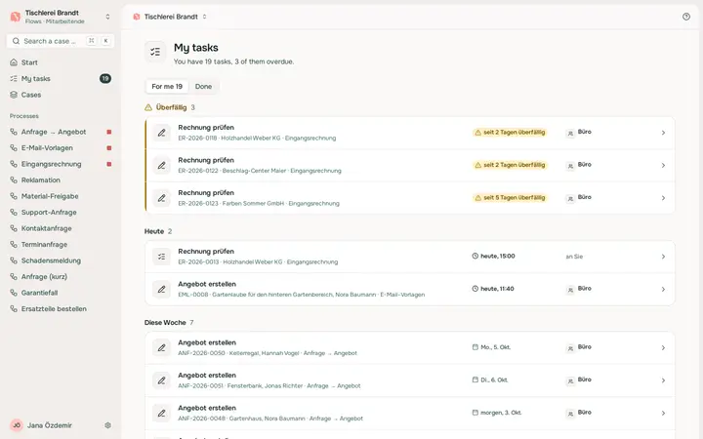The image size is (703, 439).
Task: Click the red indicator next to E-Mail-Vorlagen
Action: click(109, 148)
